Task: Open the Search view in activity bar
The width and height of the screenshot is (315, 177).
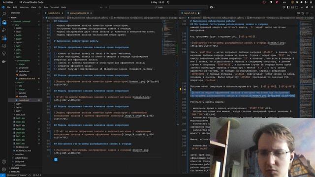Action: coord(4,14)
